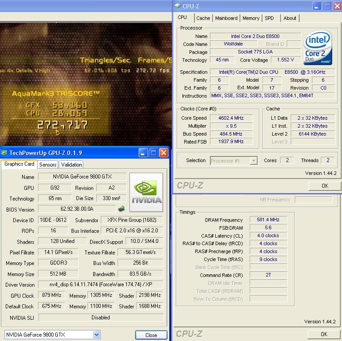Open the Validation tab in GPU-Z
342x341 pixels.
coord(72,165)
